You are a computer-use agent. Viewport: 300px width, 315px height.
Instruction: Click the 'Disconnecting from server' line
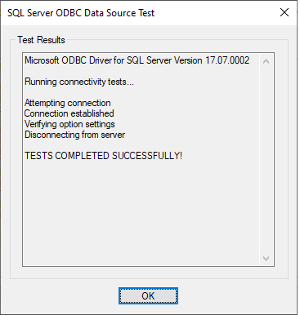(74, 135)
